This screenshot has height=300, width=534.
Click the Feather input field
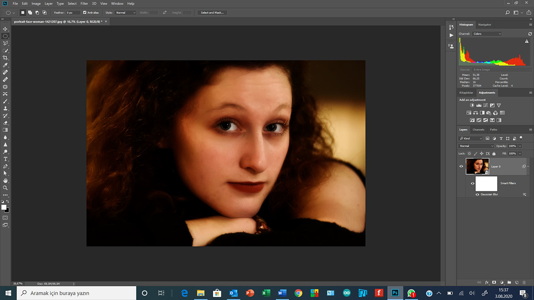pos(73,12)
